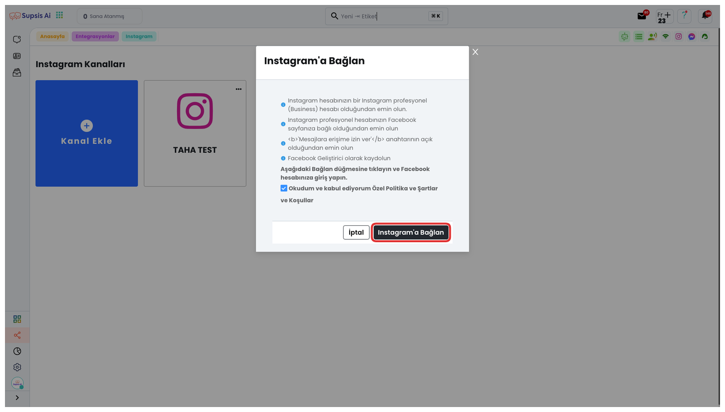Click the green chatbot robot status icon
725x412 pixels.
625,36
